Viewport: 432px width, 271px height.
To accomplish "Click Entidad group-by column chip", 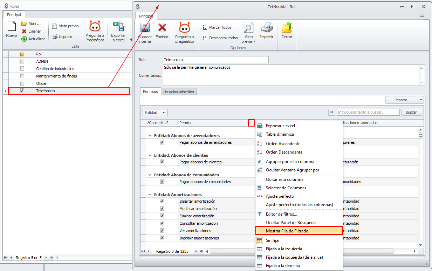I will (x=155, y=113).
